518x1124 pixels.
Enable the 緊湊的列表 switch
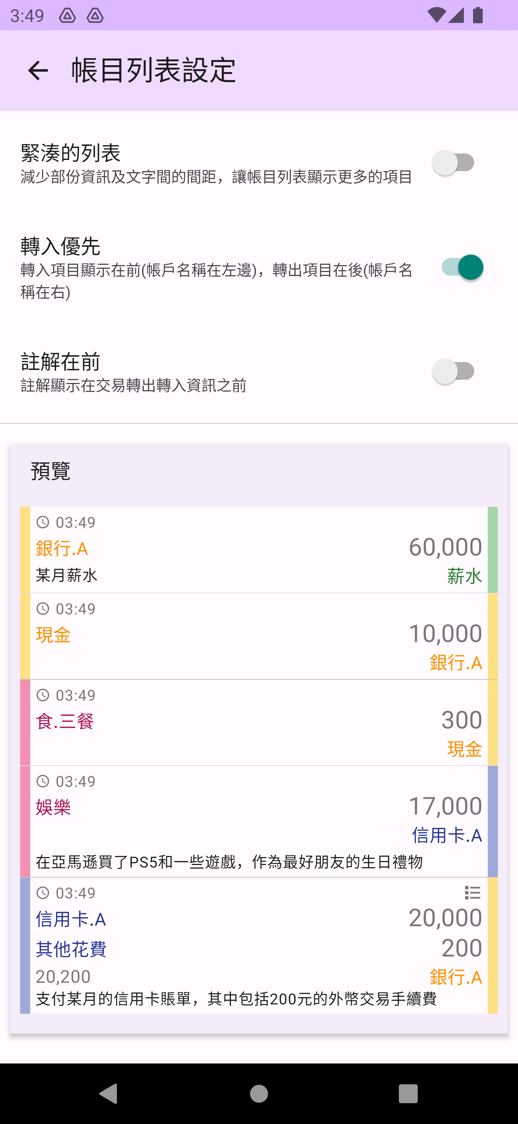click(x=456, y=163)
